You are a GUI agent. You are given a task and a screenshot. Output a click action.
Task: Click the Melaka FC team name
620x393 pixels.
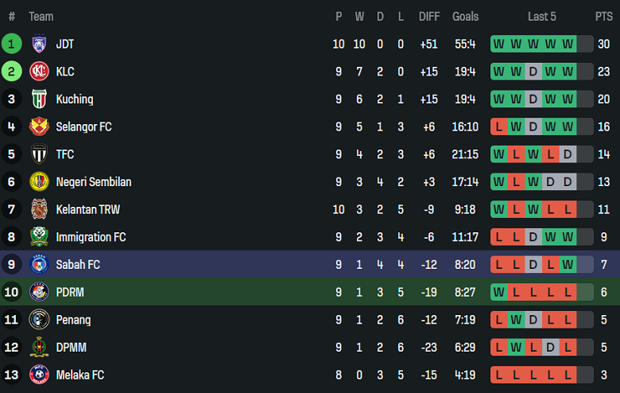pos(79,375)
